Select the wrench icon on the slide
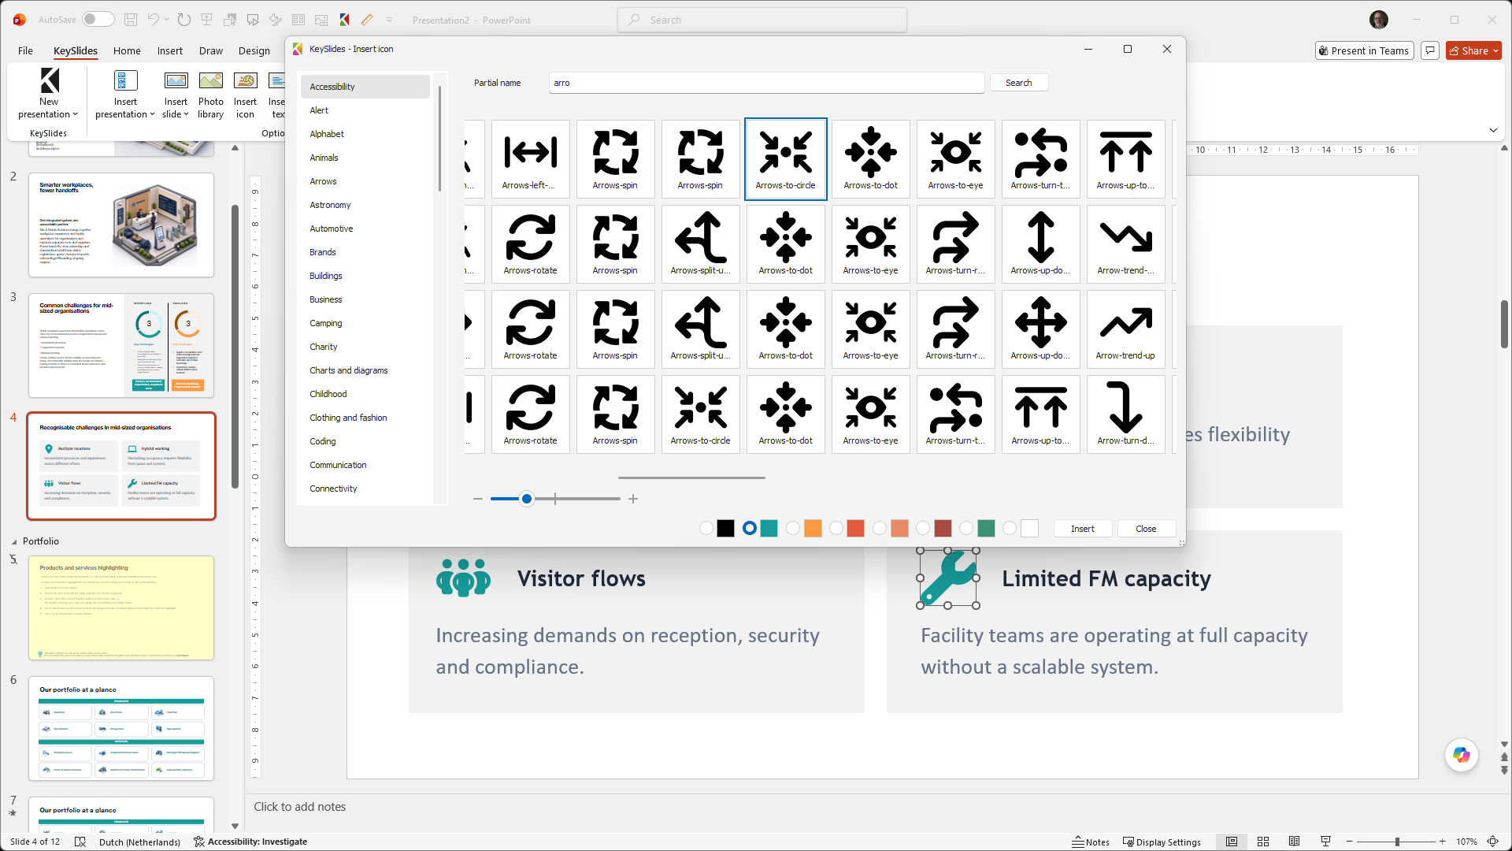This screenshot has width=1512, height=851. point(948,578)
